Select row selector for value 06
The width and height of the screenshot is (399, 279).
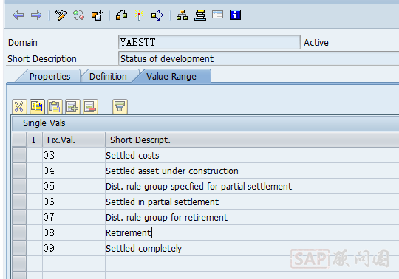pyautogui.click(x=19, y=201)
